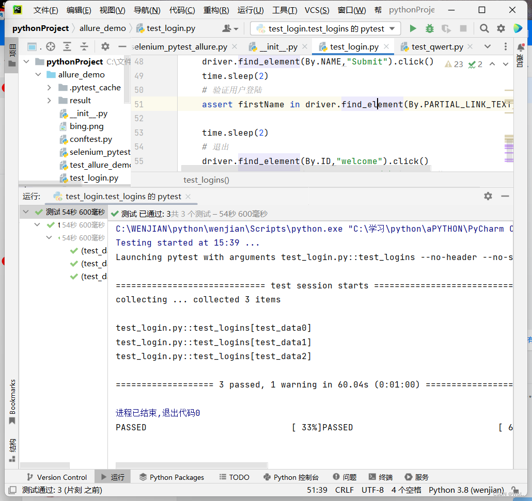
Task: Open the 服务 services tool window
Action: pos(417,477)
